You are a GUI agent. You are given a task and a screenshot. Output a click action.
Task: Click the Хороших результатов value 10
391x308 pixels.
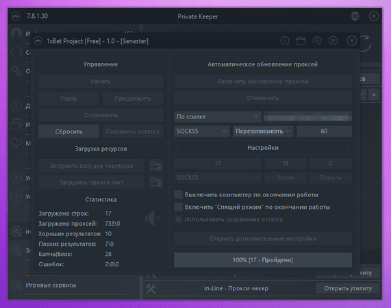tap(108, 234)
